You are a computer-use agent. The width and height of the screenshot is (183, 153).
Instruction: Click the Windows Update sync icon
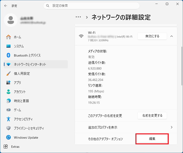pos(8,137)
